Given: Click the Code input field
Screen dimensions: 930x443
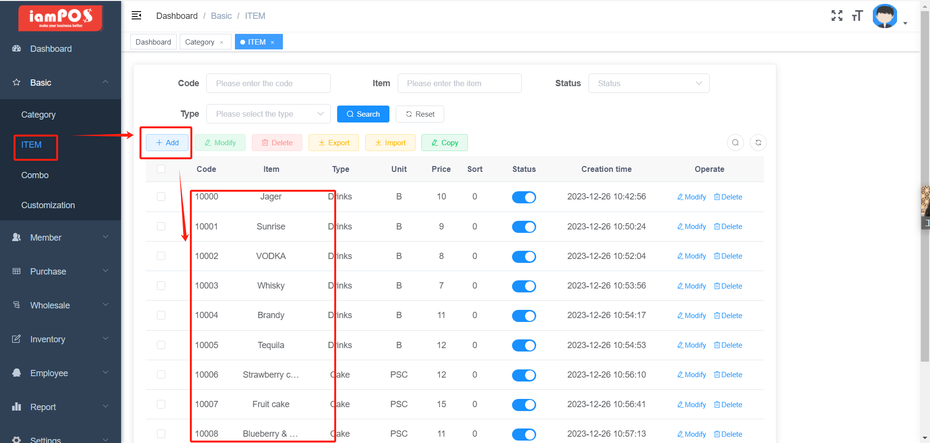Looking at the screenshot, I should point(268,83).
